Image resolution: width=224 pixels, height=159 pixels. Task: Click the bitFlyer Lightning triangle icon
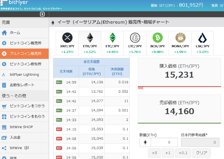click(3, 75)
